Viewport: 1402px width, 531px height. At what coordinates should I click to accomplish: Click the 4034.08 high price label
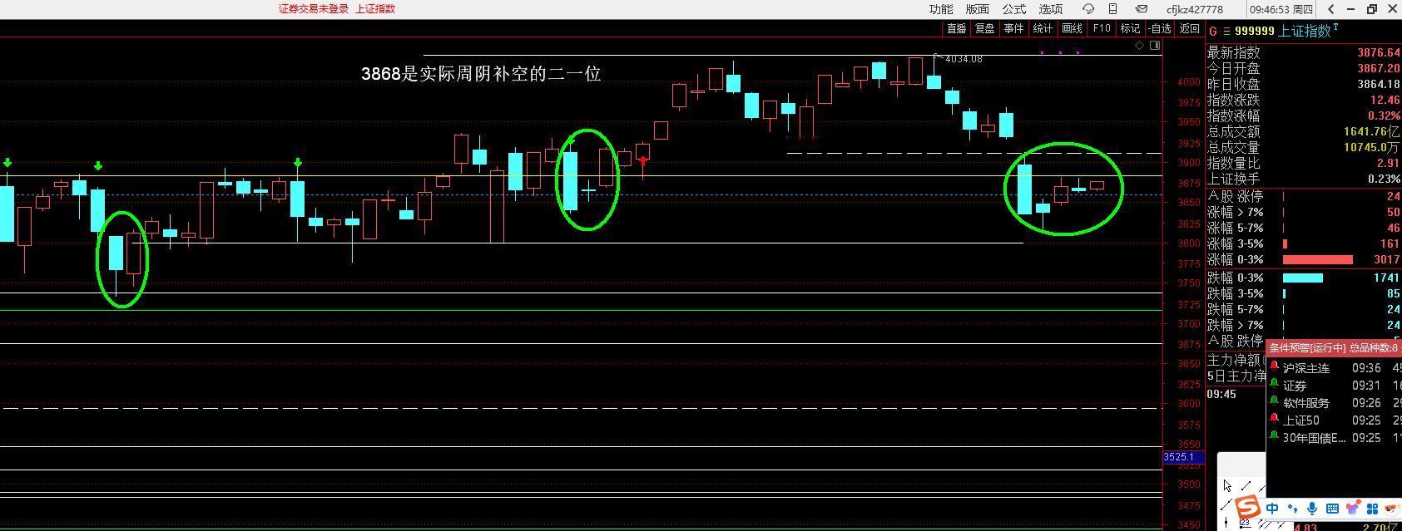(x=963, y=59)
